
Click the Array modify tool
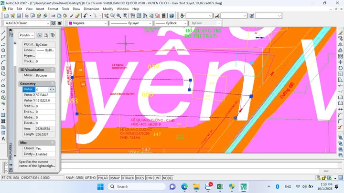tap(340, 56)
